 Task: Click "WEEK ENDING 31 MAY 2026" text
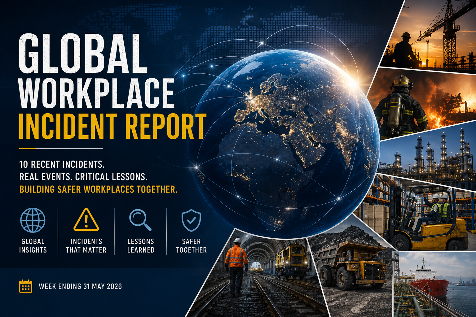point(80,286)
